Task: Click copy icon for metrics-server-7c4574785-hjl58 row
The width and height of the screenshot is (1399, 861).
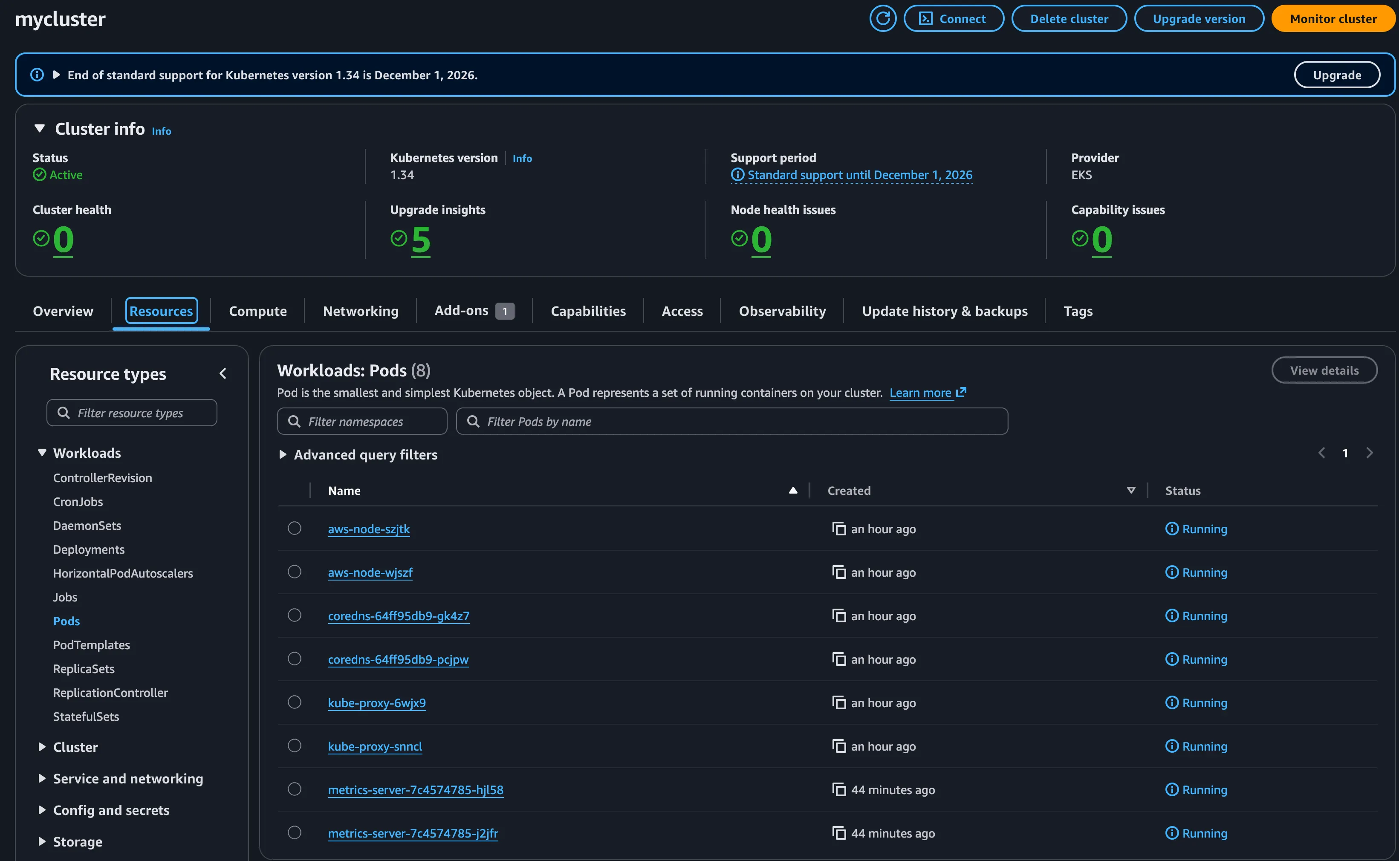Action: pos(839,789)
